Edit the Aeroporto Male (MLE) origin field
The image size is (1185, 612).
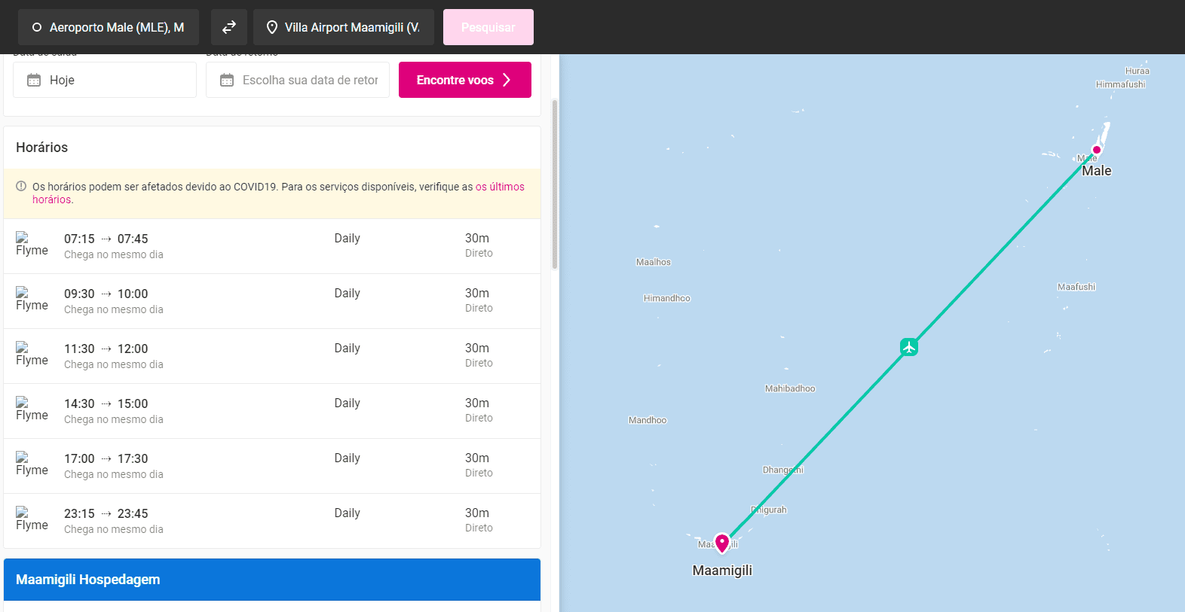(x=109, y=27)
